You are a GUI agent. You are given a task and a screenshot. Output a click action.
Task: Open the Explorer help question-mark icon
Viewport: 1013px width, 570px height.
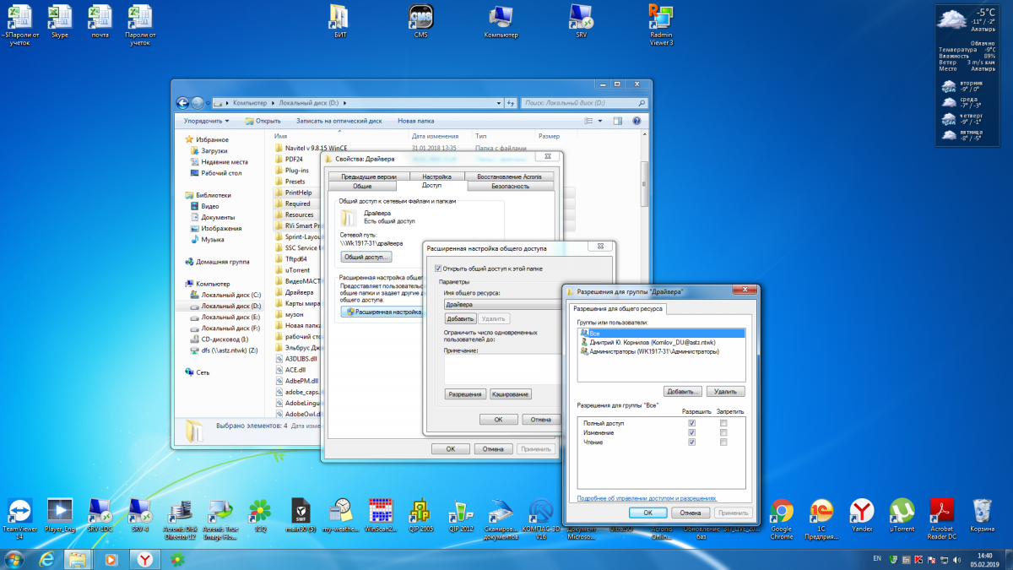tap(637, 121)
